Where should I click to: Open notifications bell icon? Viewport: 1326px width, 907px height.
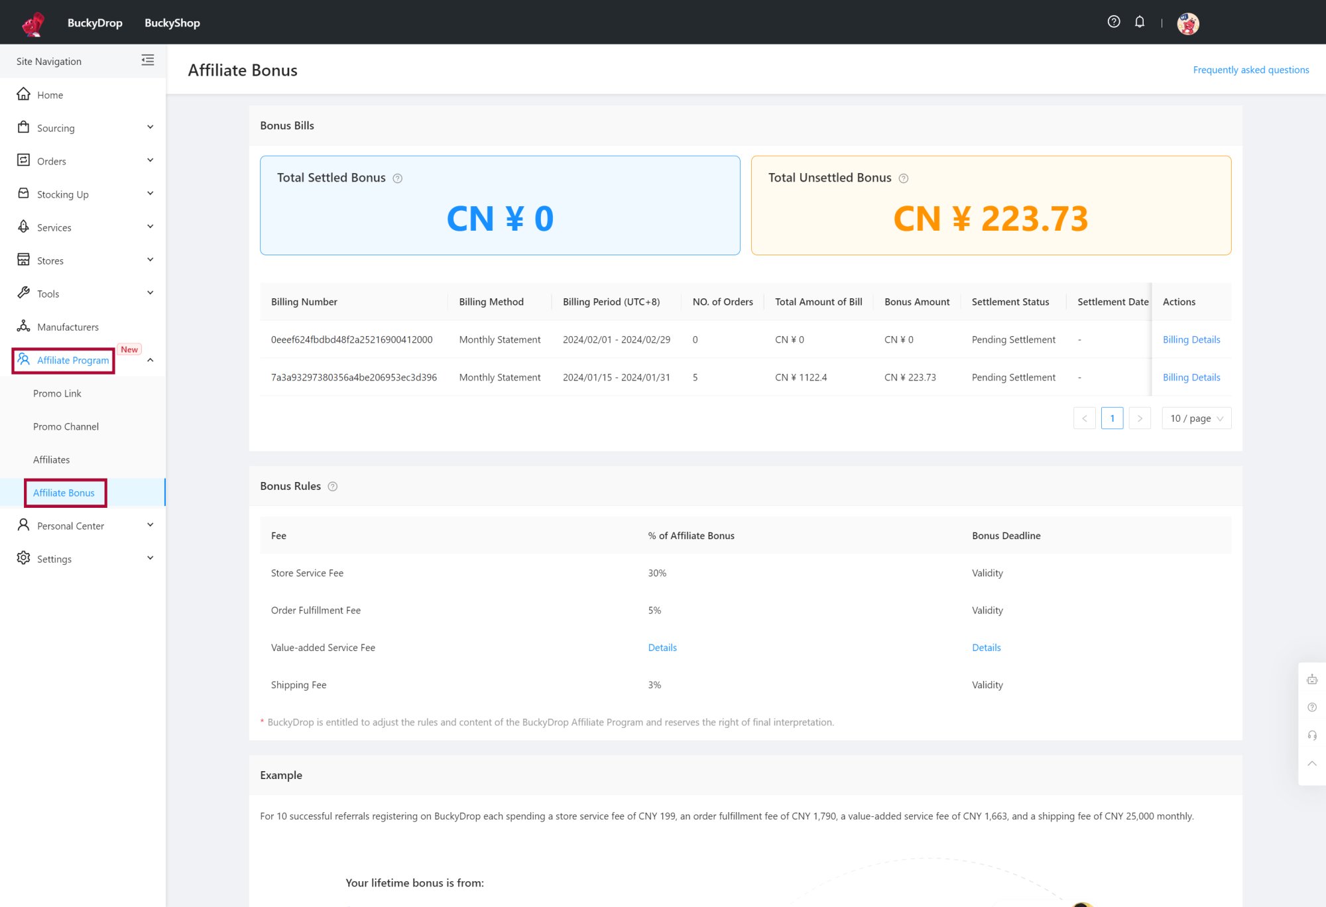pyautogui.click(x=1140, y=22)
